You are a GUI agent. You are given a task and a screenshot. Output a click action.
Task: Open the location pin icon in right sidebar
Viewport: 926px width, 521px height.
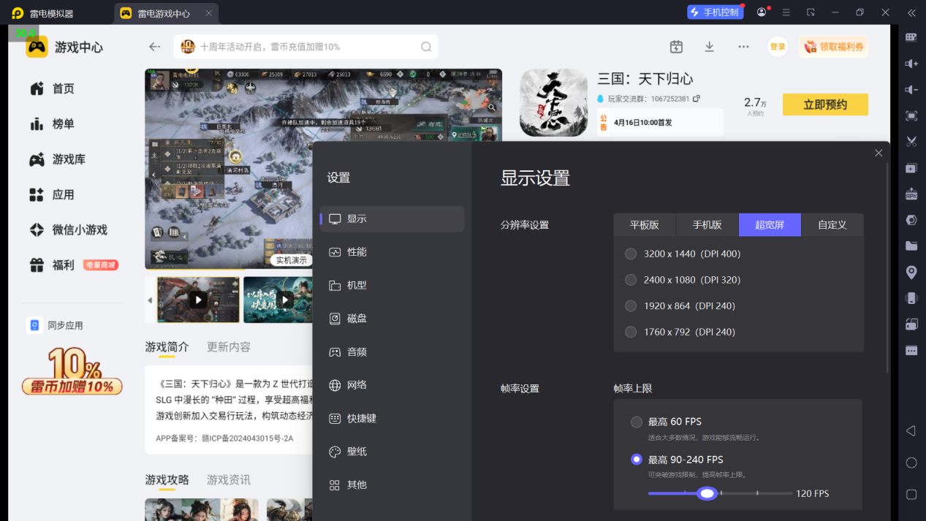(x=911, y=273)
